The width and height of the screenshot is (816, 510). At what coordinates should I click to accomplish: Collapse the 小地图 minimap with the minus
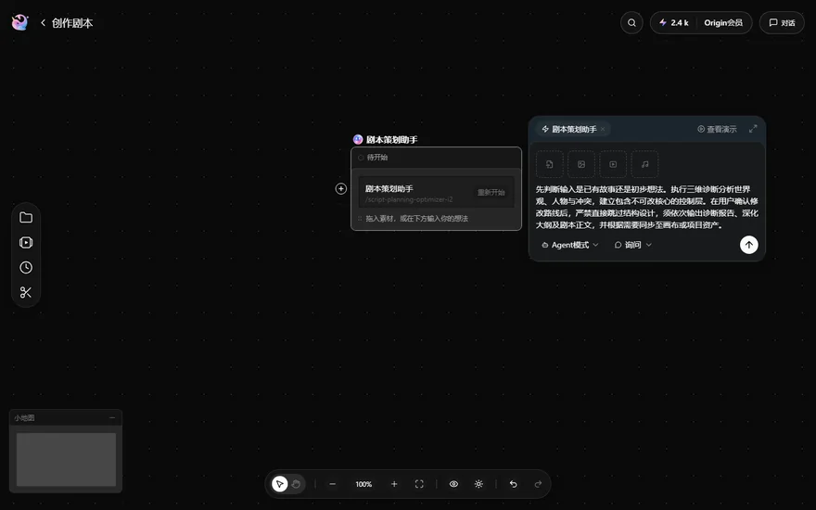(112, 417)
